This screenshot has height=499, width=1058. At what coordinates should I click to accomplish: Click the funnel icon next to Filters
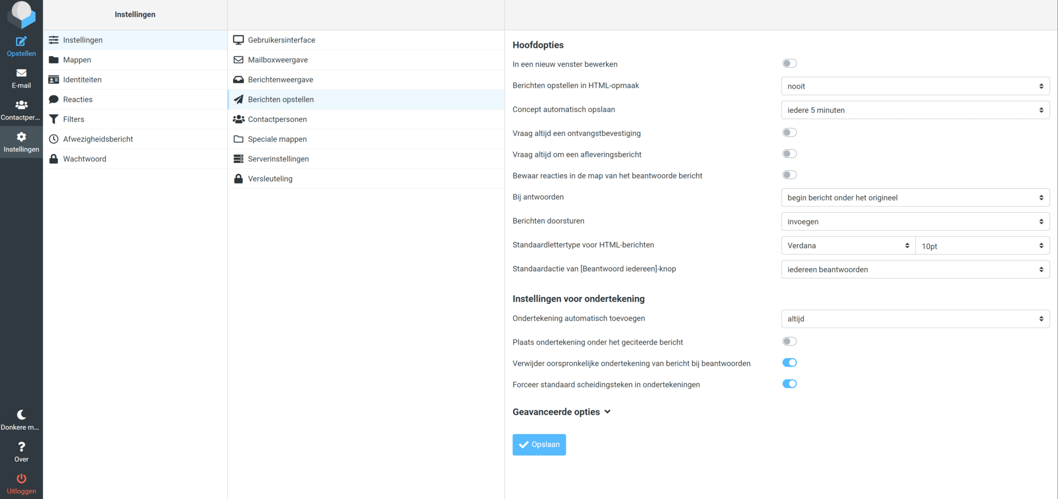coord(53,119)
